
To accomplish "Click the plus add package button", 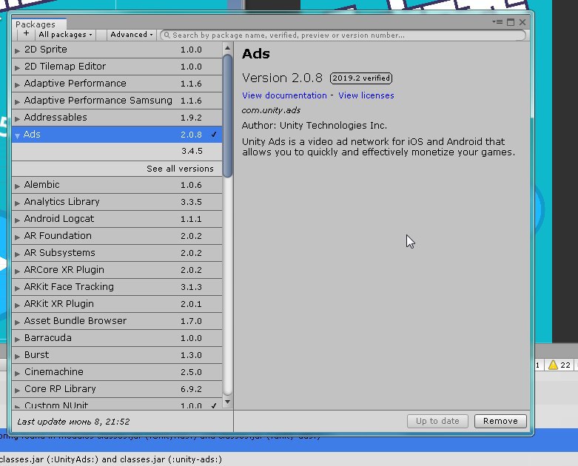I will pos(26,34).
